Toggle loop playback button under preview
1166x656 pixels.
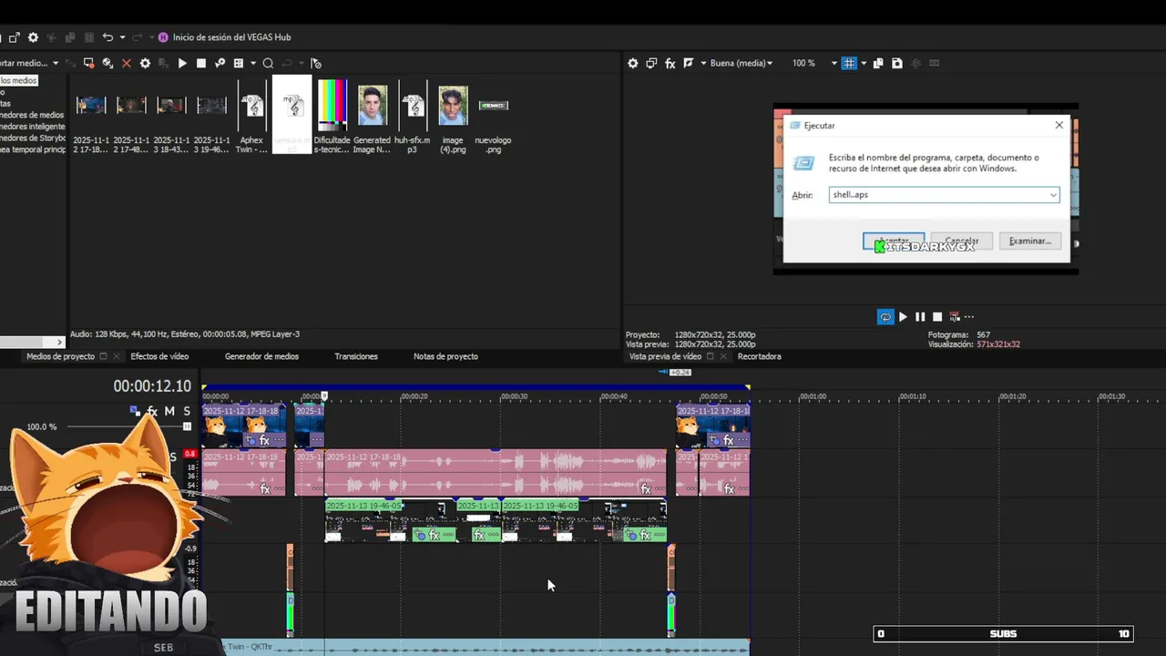pyautogui.click(x=885, y=317)
